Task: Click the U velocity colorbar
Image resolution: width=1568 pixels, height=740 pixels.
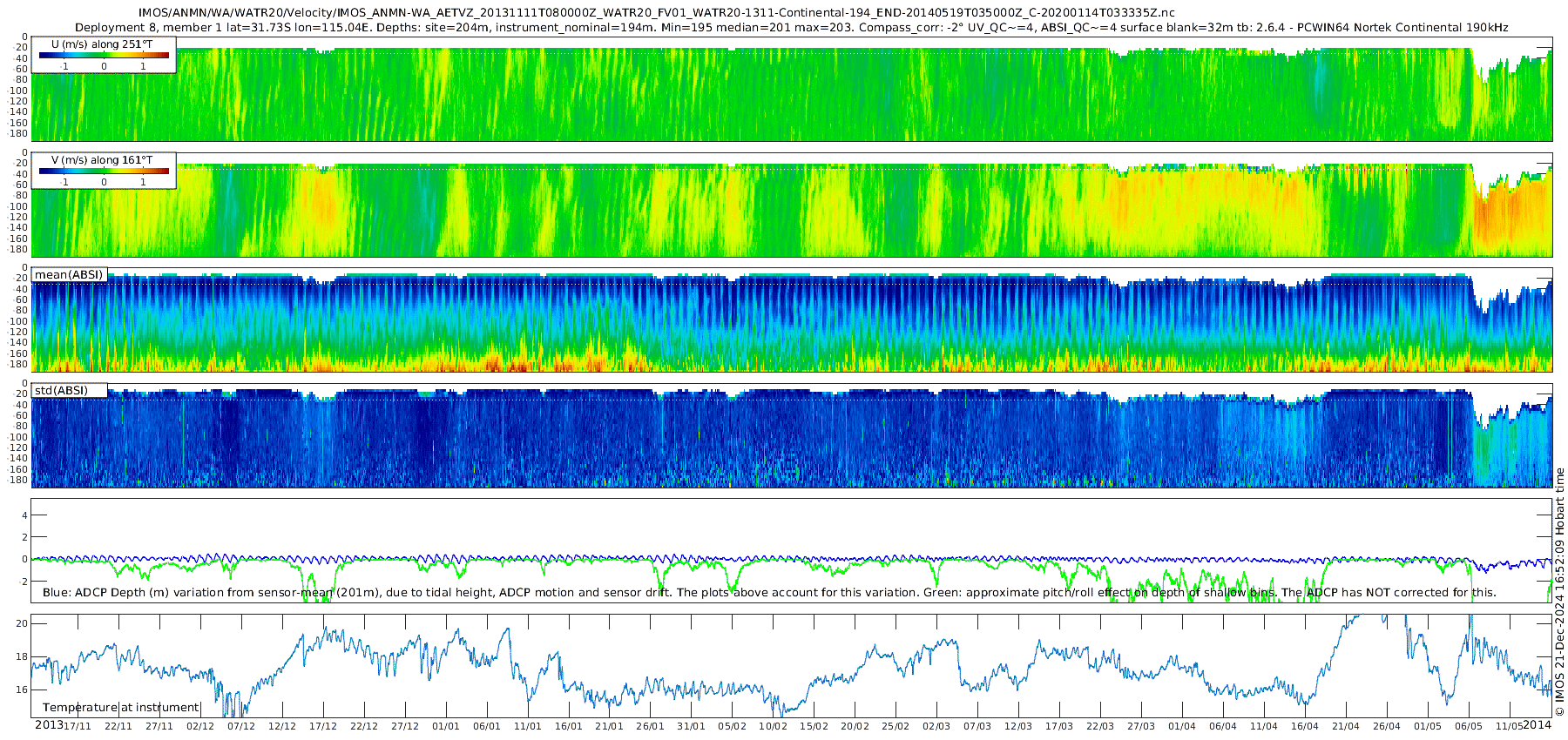Action: 104,55
